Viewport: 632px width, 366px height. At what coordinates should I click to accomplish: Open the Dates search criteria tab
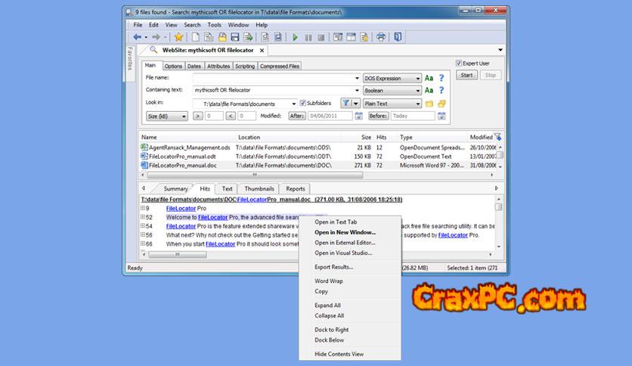194,67
